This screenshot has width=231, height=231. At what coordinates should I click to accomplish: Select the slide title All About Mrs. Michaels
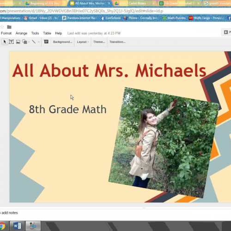pyautogui.click(x=109, y=71)
